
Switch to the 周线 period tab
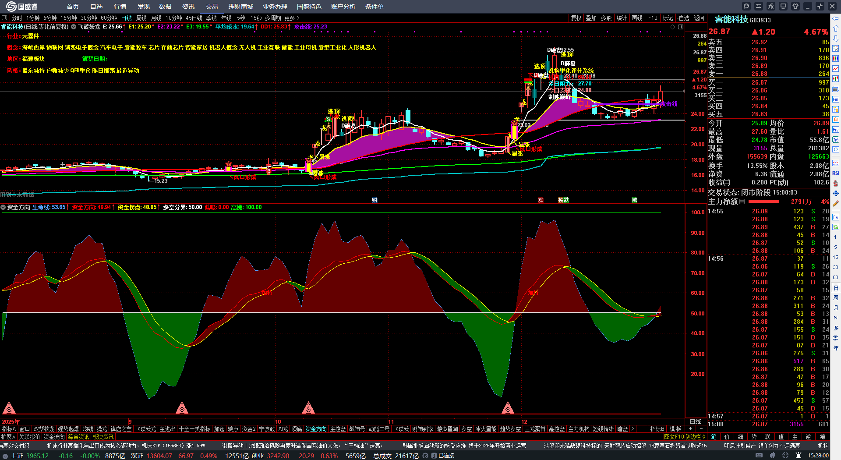[x=141, y=18]
